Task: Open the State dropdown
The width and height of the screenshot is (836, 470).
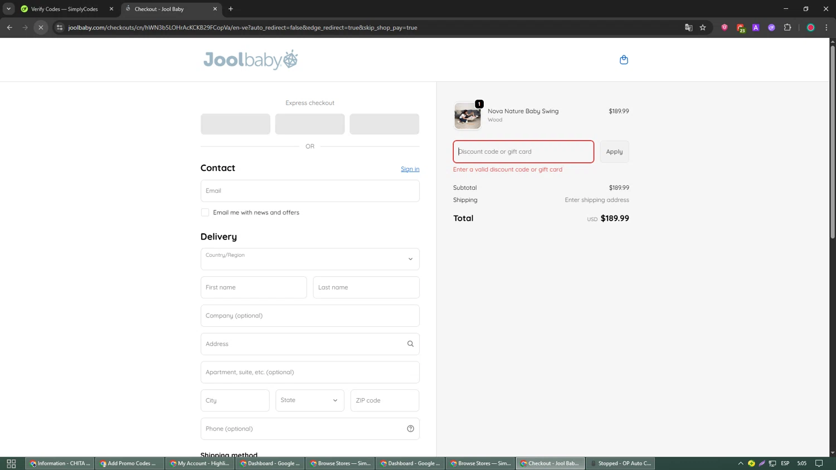Action: (310, 400)
